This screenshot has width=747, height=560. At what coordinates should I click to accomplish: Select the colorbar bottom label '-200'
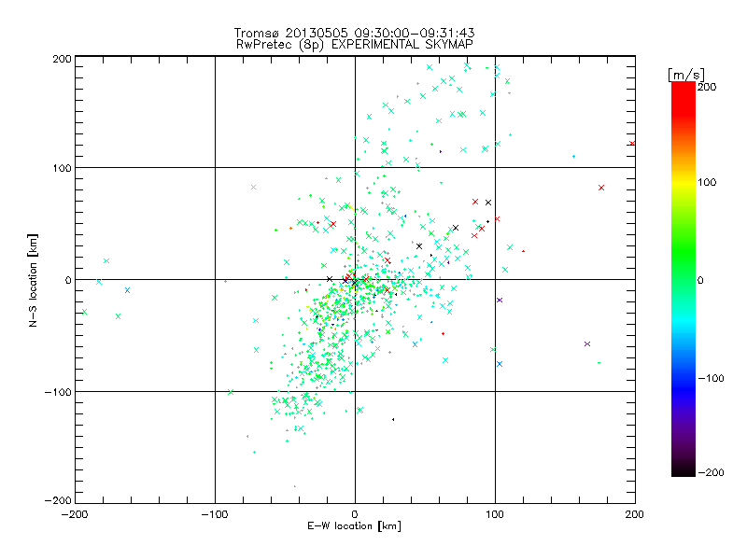pyautogui.click(x=711, y=472)
